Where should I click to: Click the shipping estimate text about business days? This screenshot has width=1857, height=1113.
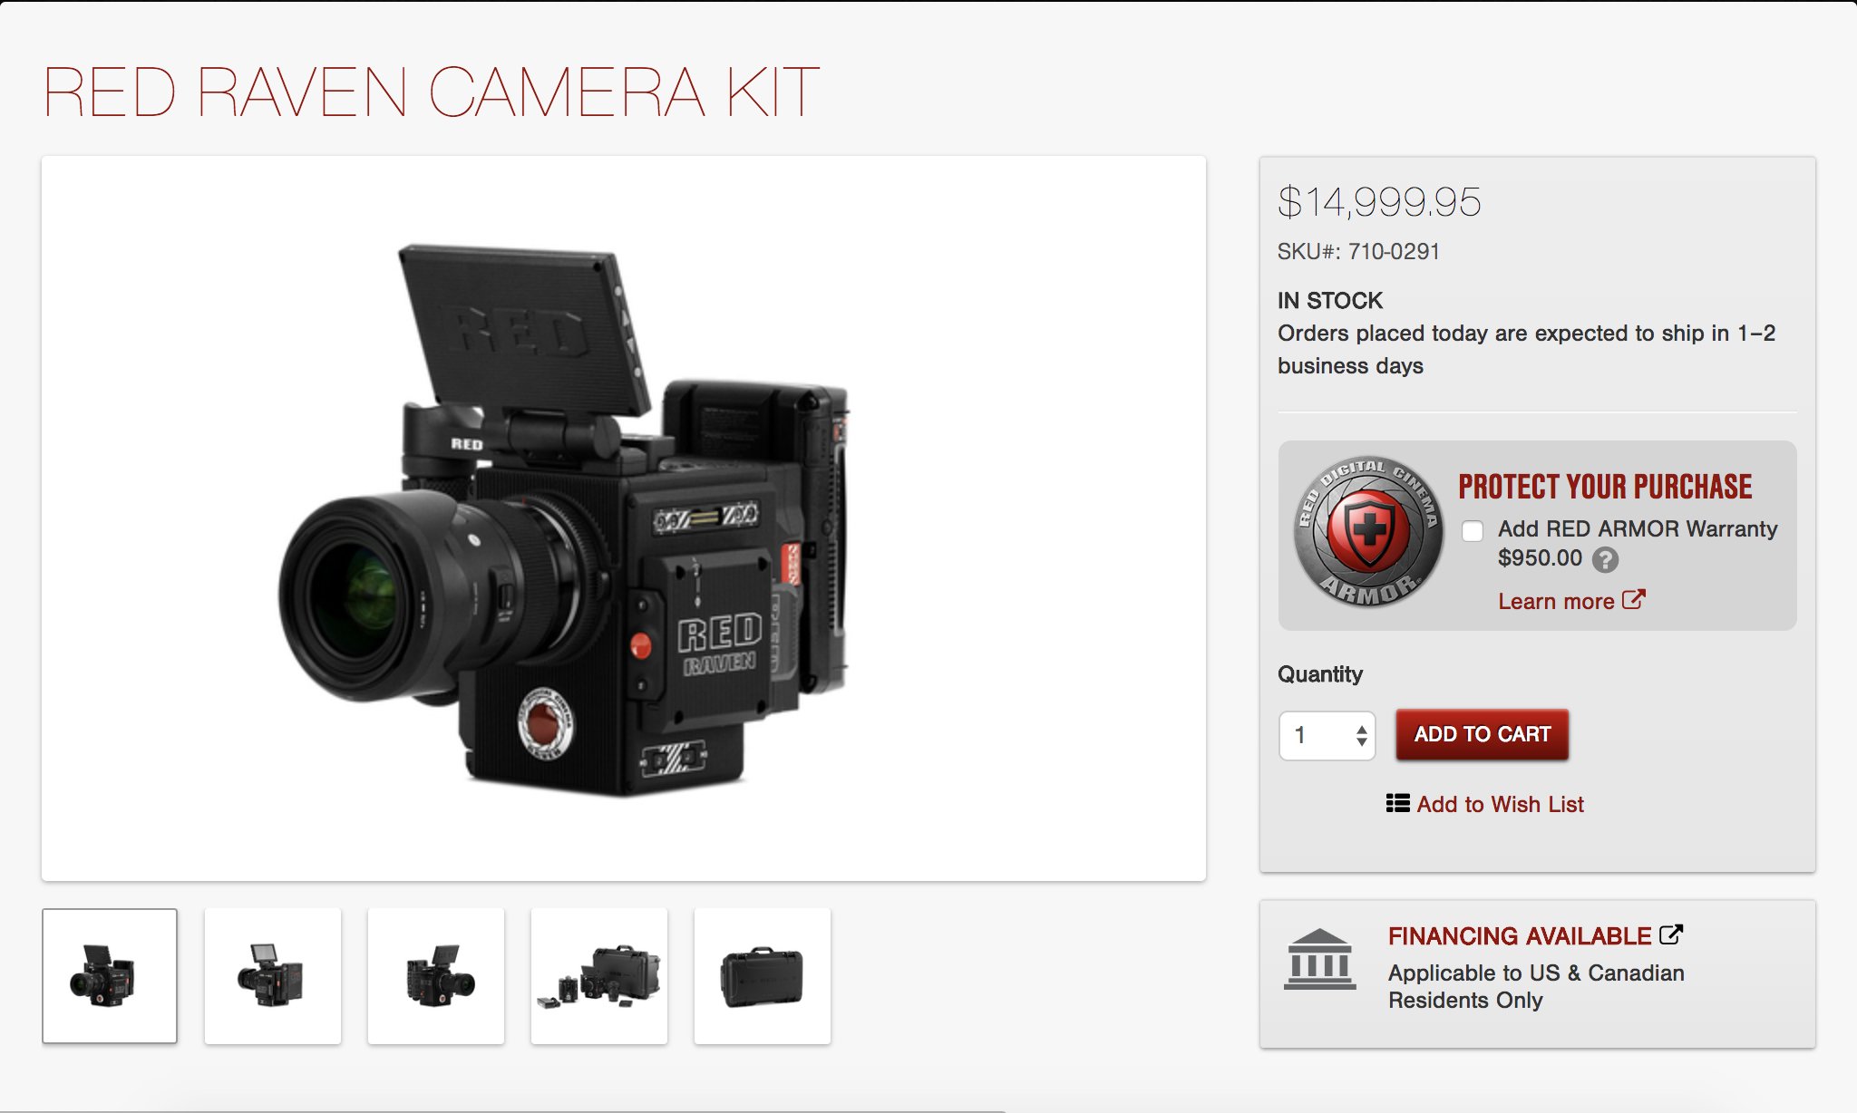pos(1527,350)
